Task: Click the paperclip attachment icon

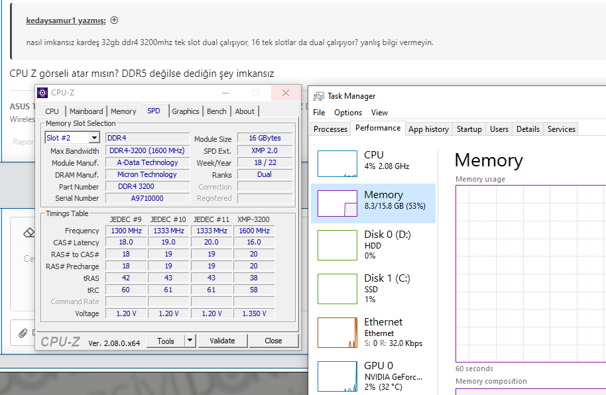Action: pyautogui.click(x=23, y=333)
